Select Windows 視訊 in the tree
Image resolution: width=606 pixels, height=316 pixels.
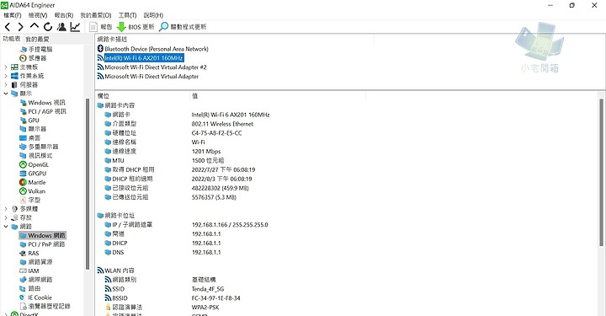coord(43,103)
